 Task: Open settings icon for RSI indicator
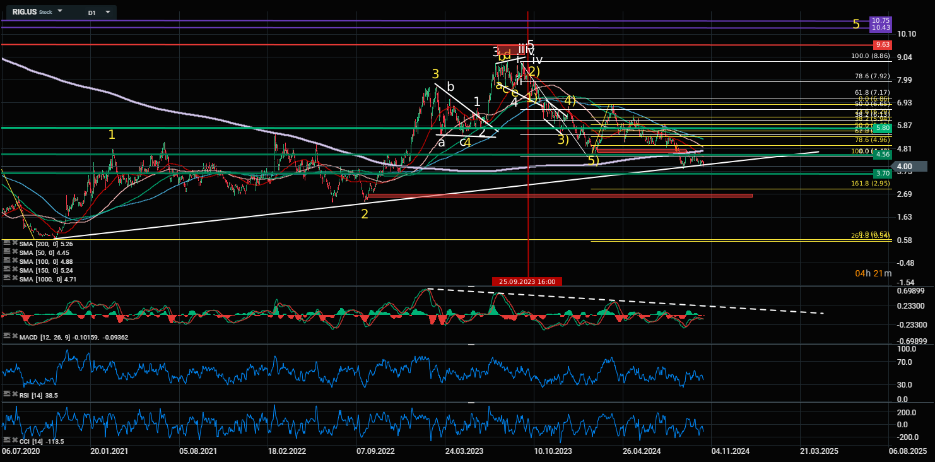(x=6, y=395)
